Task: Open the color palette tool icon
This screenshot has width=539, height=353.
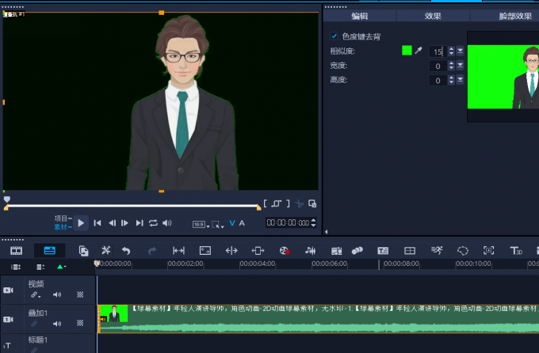Action: click(285, 251)
